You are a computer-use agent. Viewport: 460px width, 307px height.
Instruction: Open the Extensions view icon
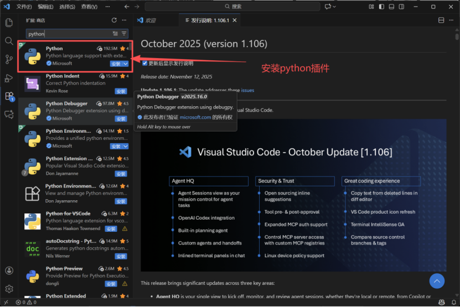pyautogui.click(x=9, y=96)
